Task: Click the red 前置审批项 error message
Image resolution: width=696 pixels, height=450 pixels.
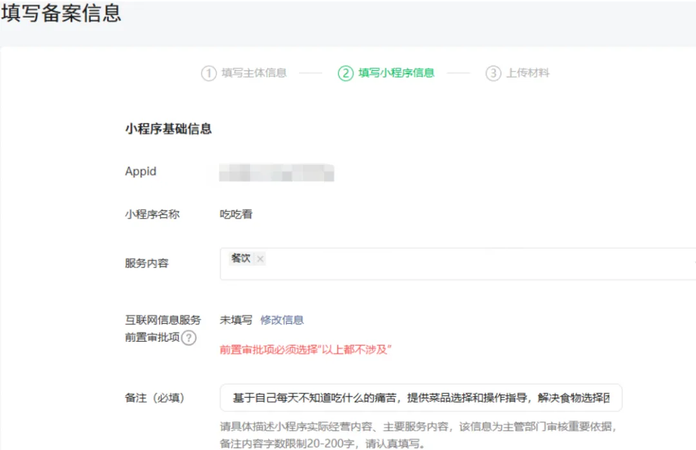Action: pyautogui.click(x=306, y=349)
